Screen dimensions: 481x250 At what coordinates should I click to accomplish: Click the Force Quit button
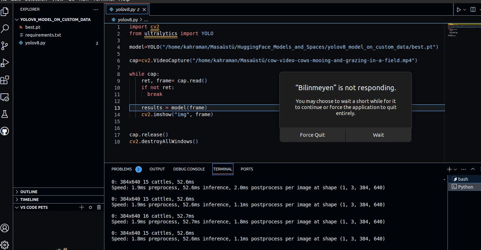pos(312,135)
